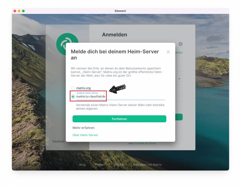Viewport: 241px width, 186px height.
Task: Open the Blog footer link
Action: click(x=82, y=165)
